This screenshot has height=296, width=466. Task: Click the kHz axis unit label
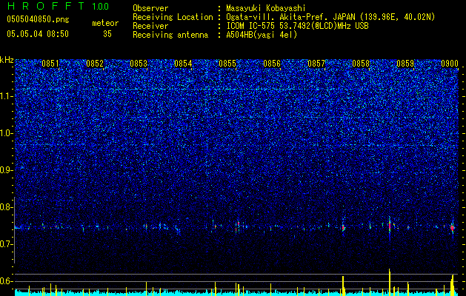tap(7, 60)
